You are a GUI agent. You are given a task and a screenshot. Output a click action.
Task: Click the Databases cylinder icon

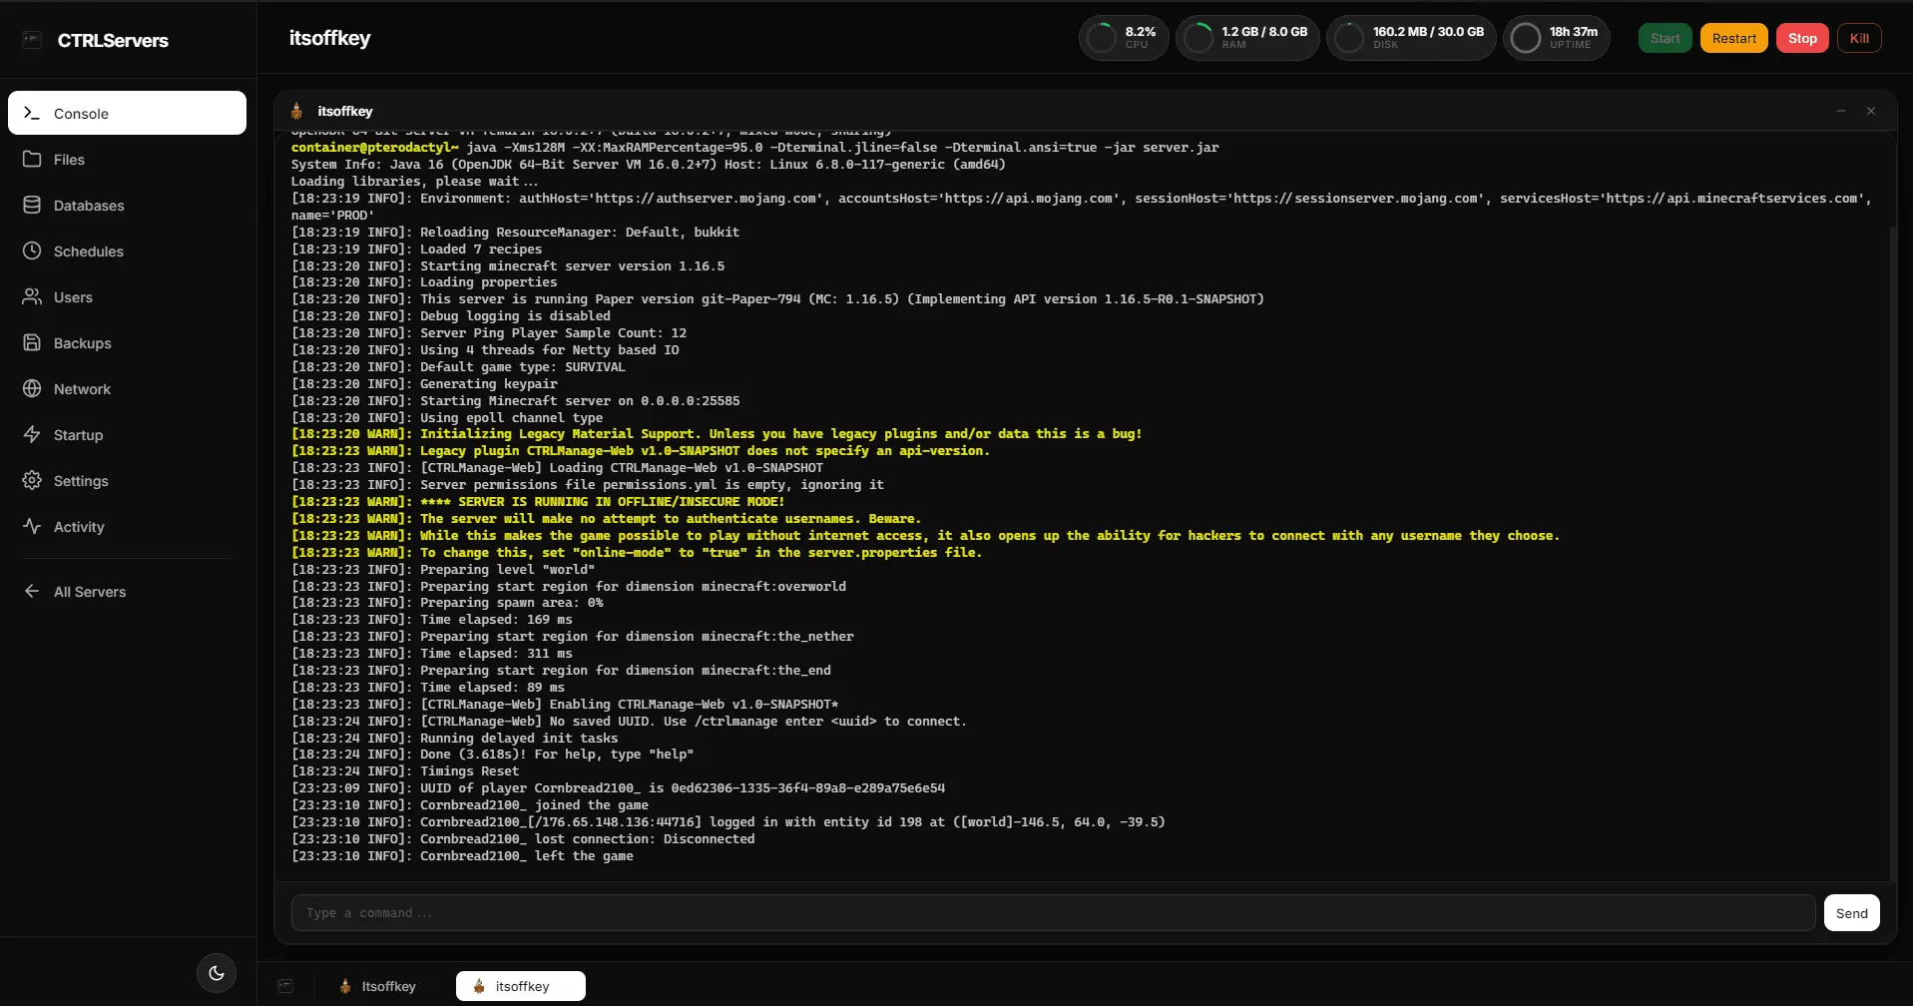[x=32, y=205]
